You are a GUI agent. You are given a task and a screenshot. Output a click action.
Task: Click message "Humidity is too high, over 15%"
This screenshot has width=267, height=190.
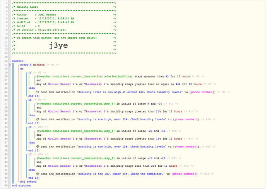click(122, 147)
